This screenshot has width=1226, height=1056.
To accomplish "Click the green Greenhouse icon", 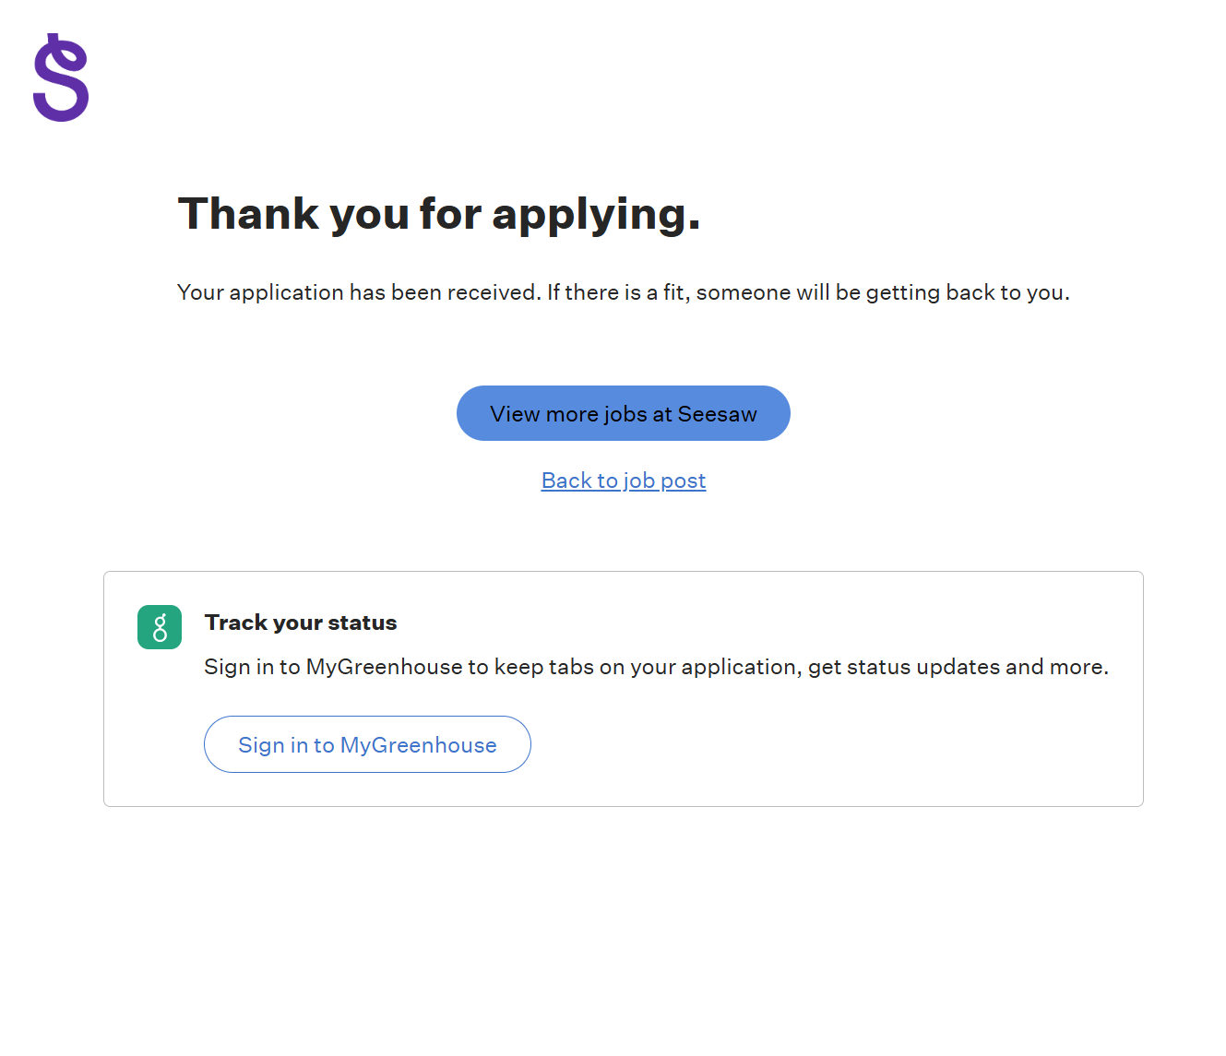I will tap(160, 627).
